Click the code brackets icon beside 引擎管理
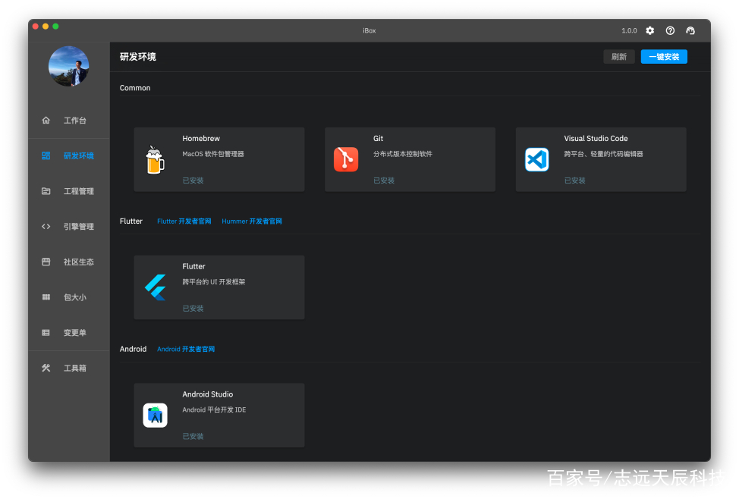The width and height of the screenshot is (739, 499). 46,226
